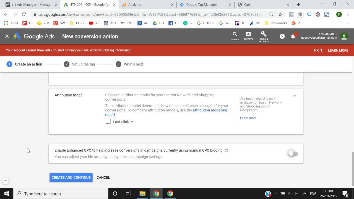Close the Google Ads browser tab

[114, 5]
